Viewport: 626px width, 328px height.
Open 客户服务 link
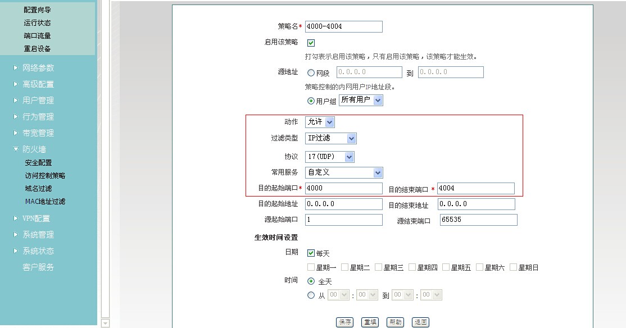tap(38, 267)
